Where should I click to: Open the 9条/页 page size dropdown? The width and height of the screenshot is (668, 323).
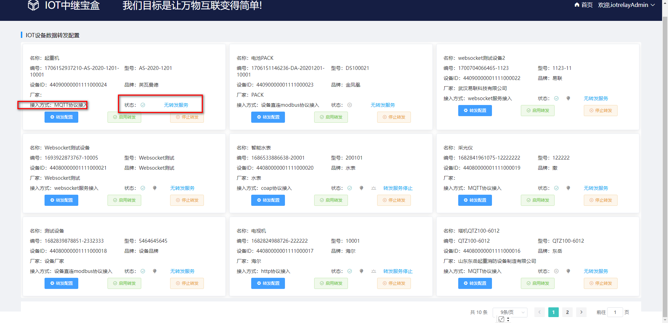510,312
